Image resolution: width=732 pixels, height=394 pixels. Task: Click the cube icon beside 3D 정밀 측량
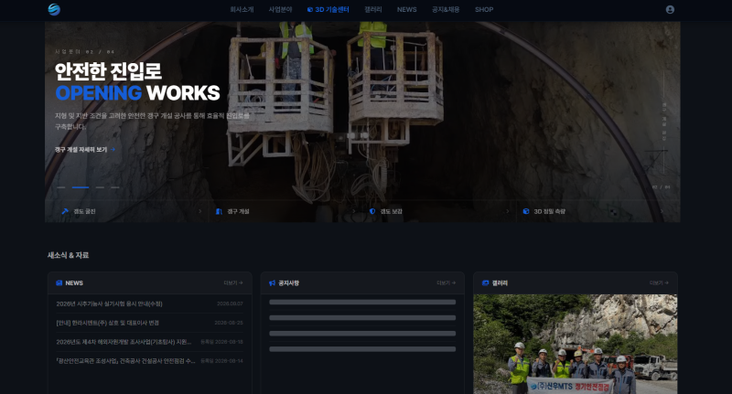click(x=526, y=211)
